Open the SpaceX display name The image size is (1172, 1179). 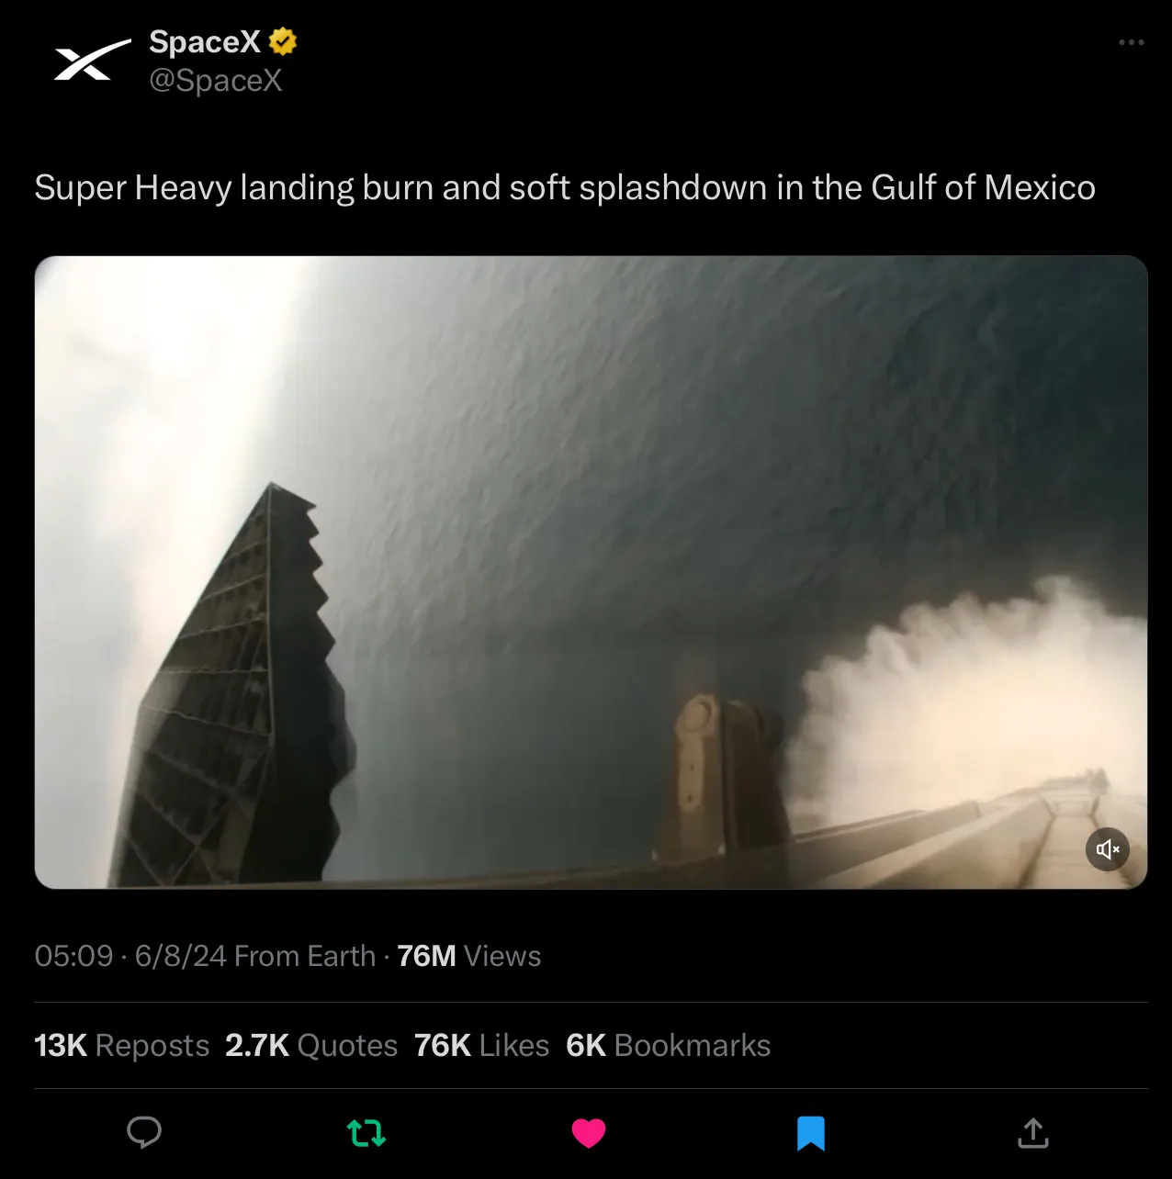[205, 41]
